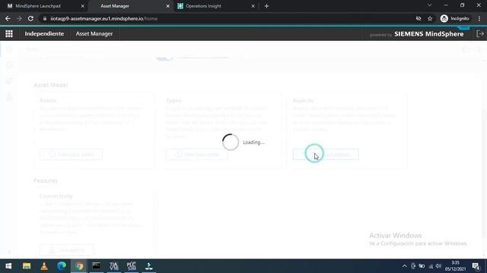Open TIA Portal V16 from taskbar

(x=114, y=266)
